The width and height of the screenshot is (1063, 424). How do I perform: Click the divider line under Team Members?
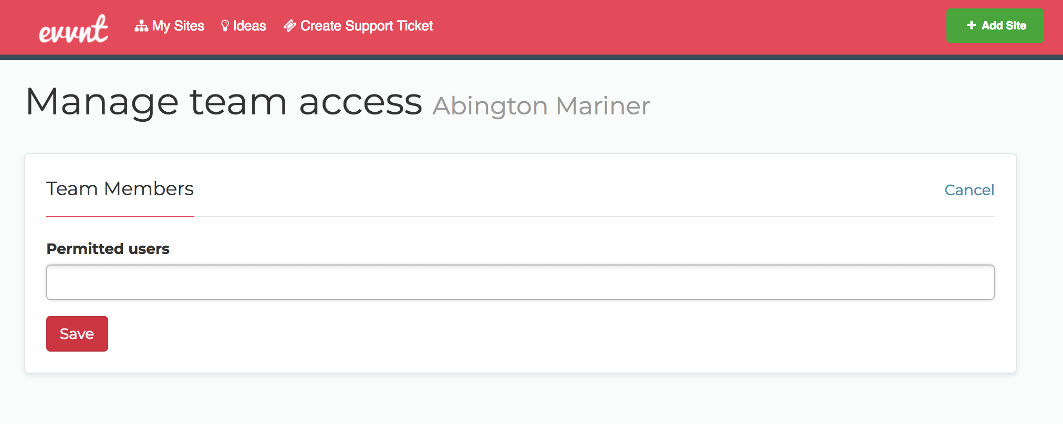tap(593, 216)
